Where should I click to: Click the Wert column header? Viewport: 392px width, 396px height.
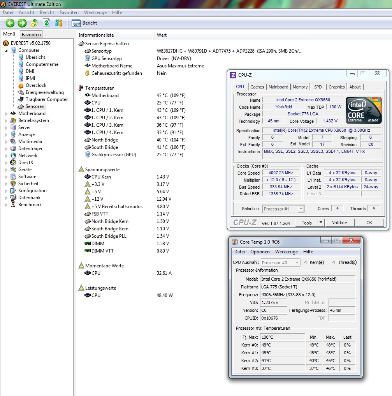coord(230,35)
